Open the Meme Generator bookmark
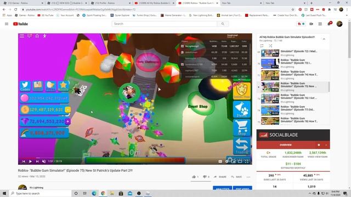Screen dimensions: 351x197 click(173, 15)
